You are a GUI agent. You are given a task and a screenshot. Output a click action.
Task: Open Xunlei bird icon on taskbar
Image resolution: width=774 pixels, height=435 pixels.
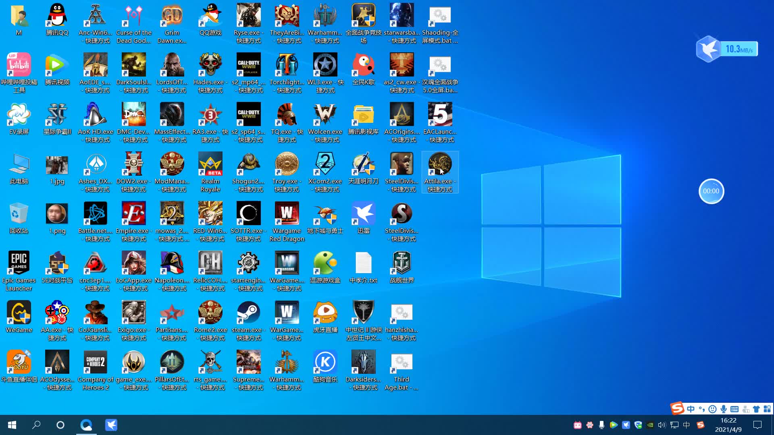pyautogui.click(x=111, y=425)
